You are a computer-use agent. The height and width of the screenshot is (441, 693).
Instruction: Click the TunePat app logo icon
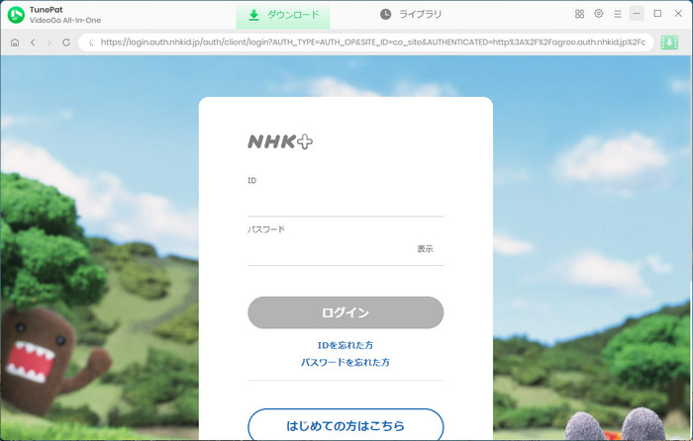click(x=16, y=15)
